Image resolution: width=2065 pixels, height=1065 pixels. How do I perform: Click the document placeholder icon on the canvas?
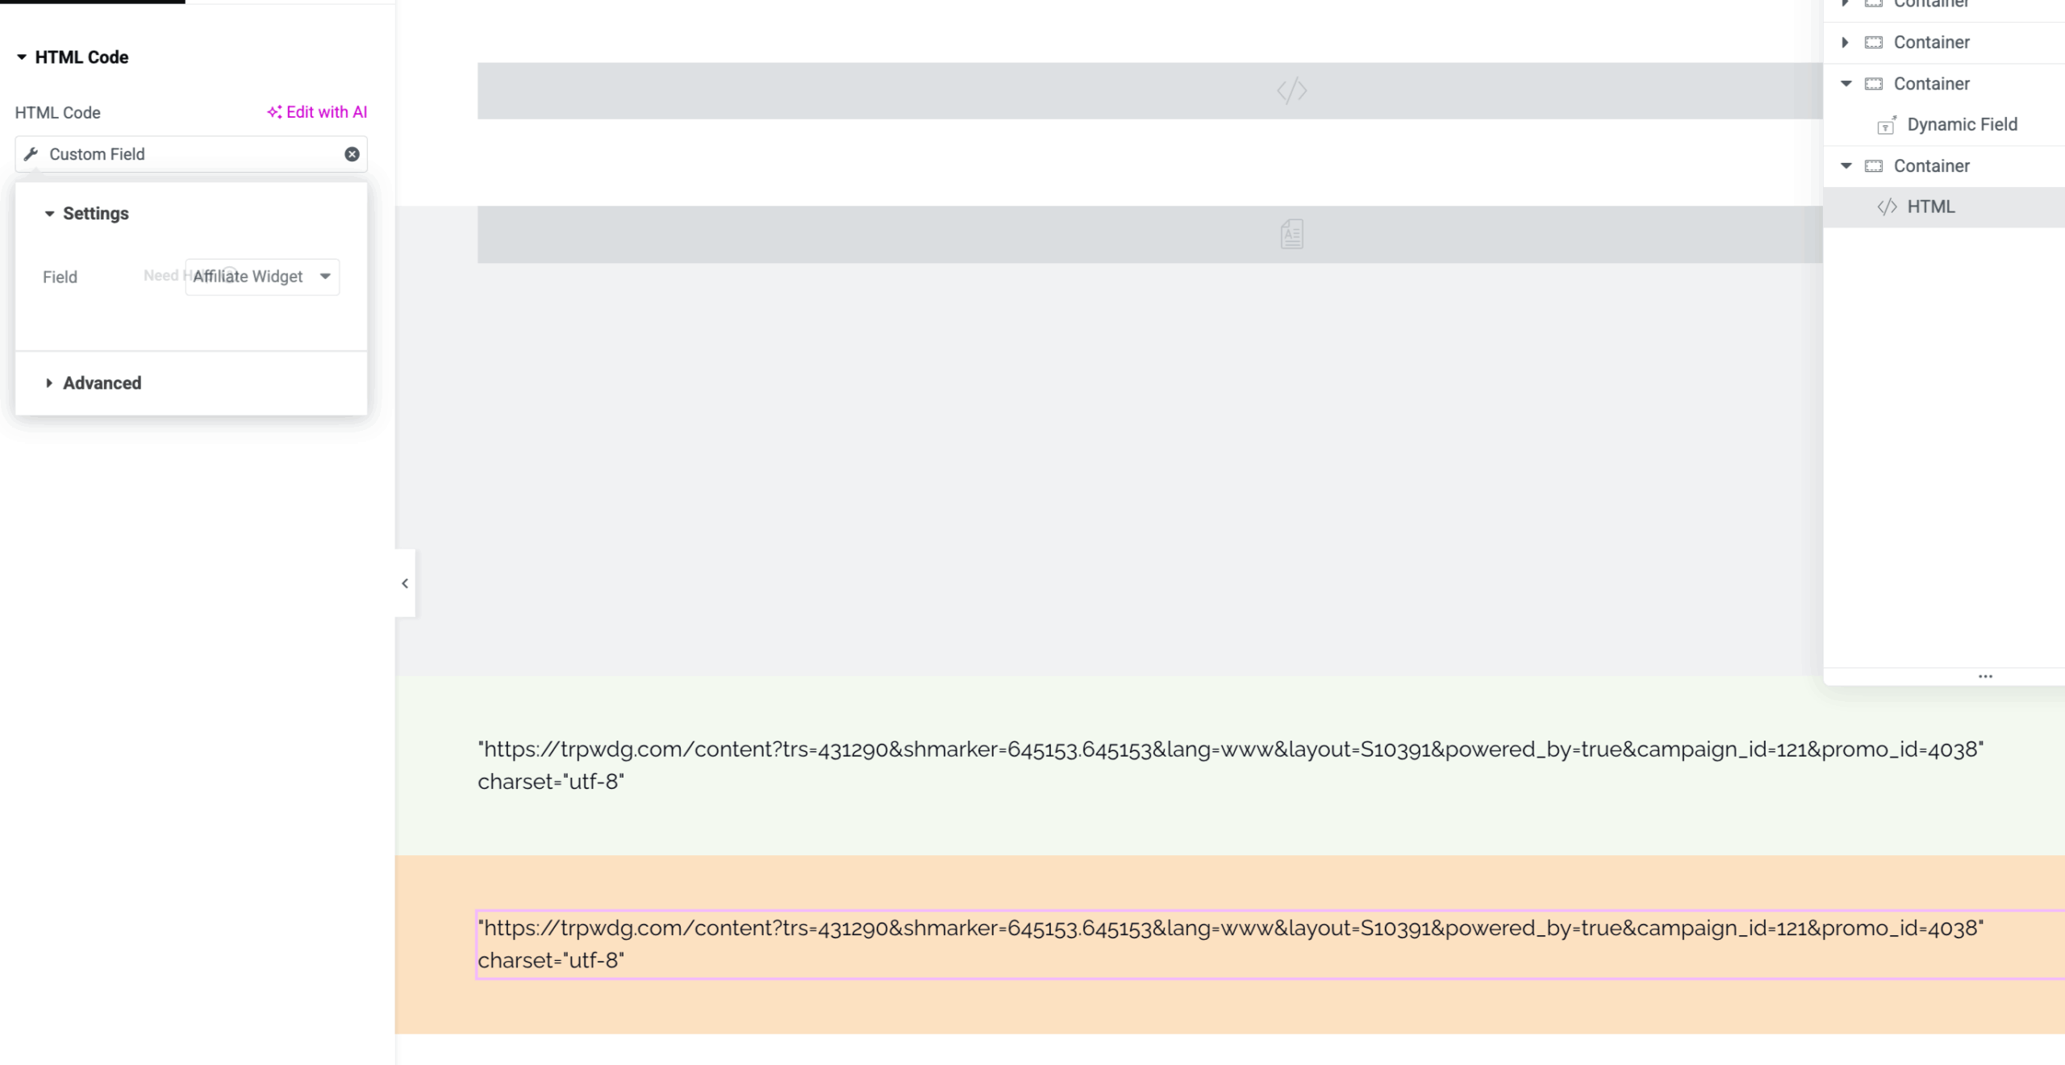pos(1291,234)
